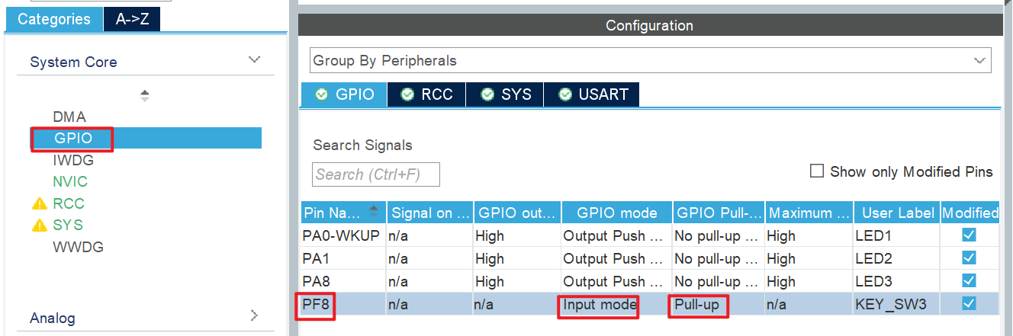Click the sort arrows above DMA
1013x336 pixels.
(145, 96)
